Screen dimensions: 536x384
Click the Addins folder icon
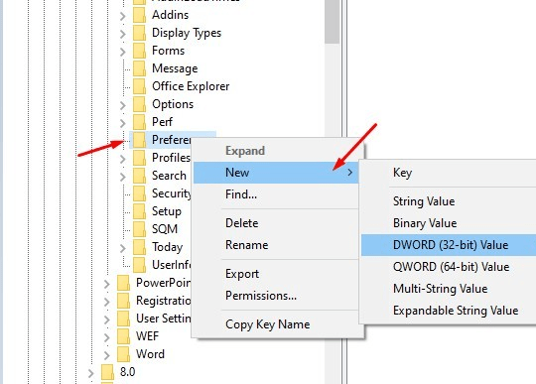(x=139, y=15)
